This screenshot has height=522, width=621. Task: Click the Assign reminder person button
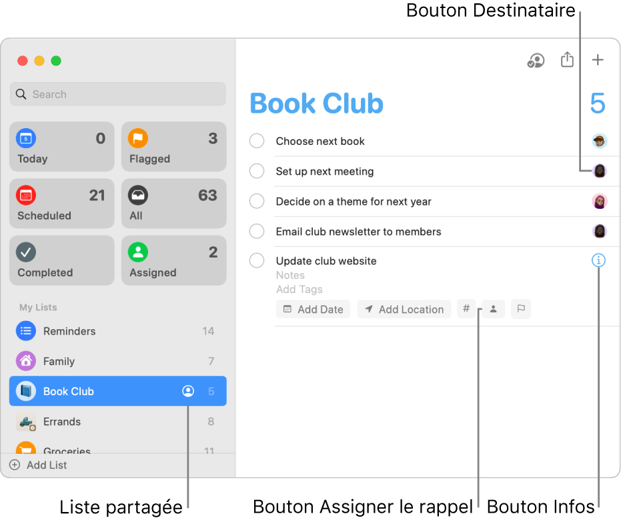click(x=493, y=309)
